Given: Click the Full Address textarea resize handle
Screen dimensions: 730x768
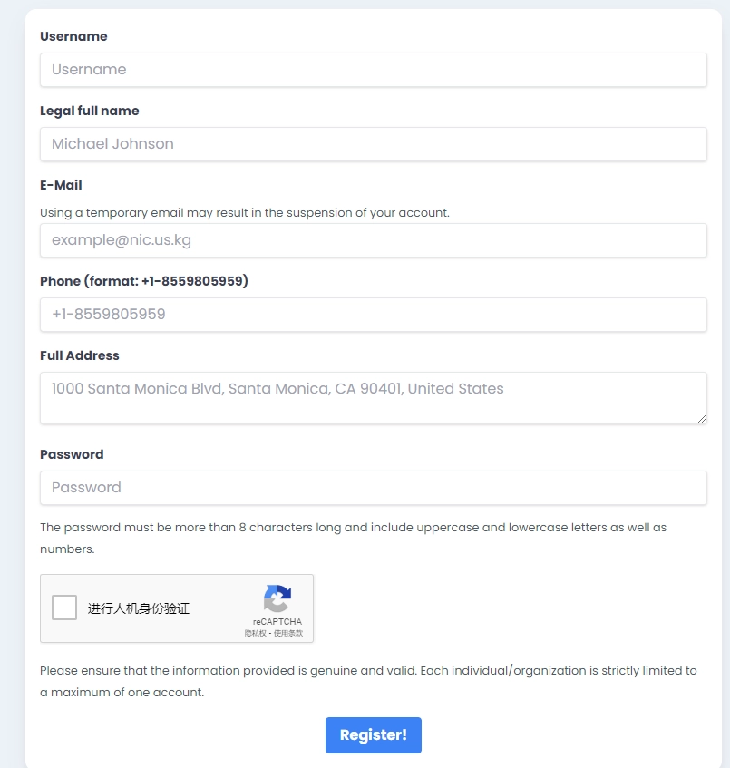Looking at the screenshot, I should (702, 419).
